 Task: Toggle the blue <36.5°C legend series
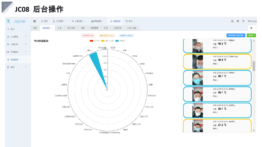coord(117,41)
